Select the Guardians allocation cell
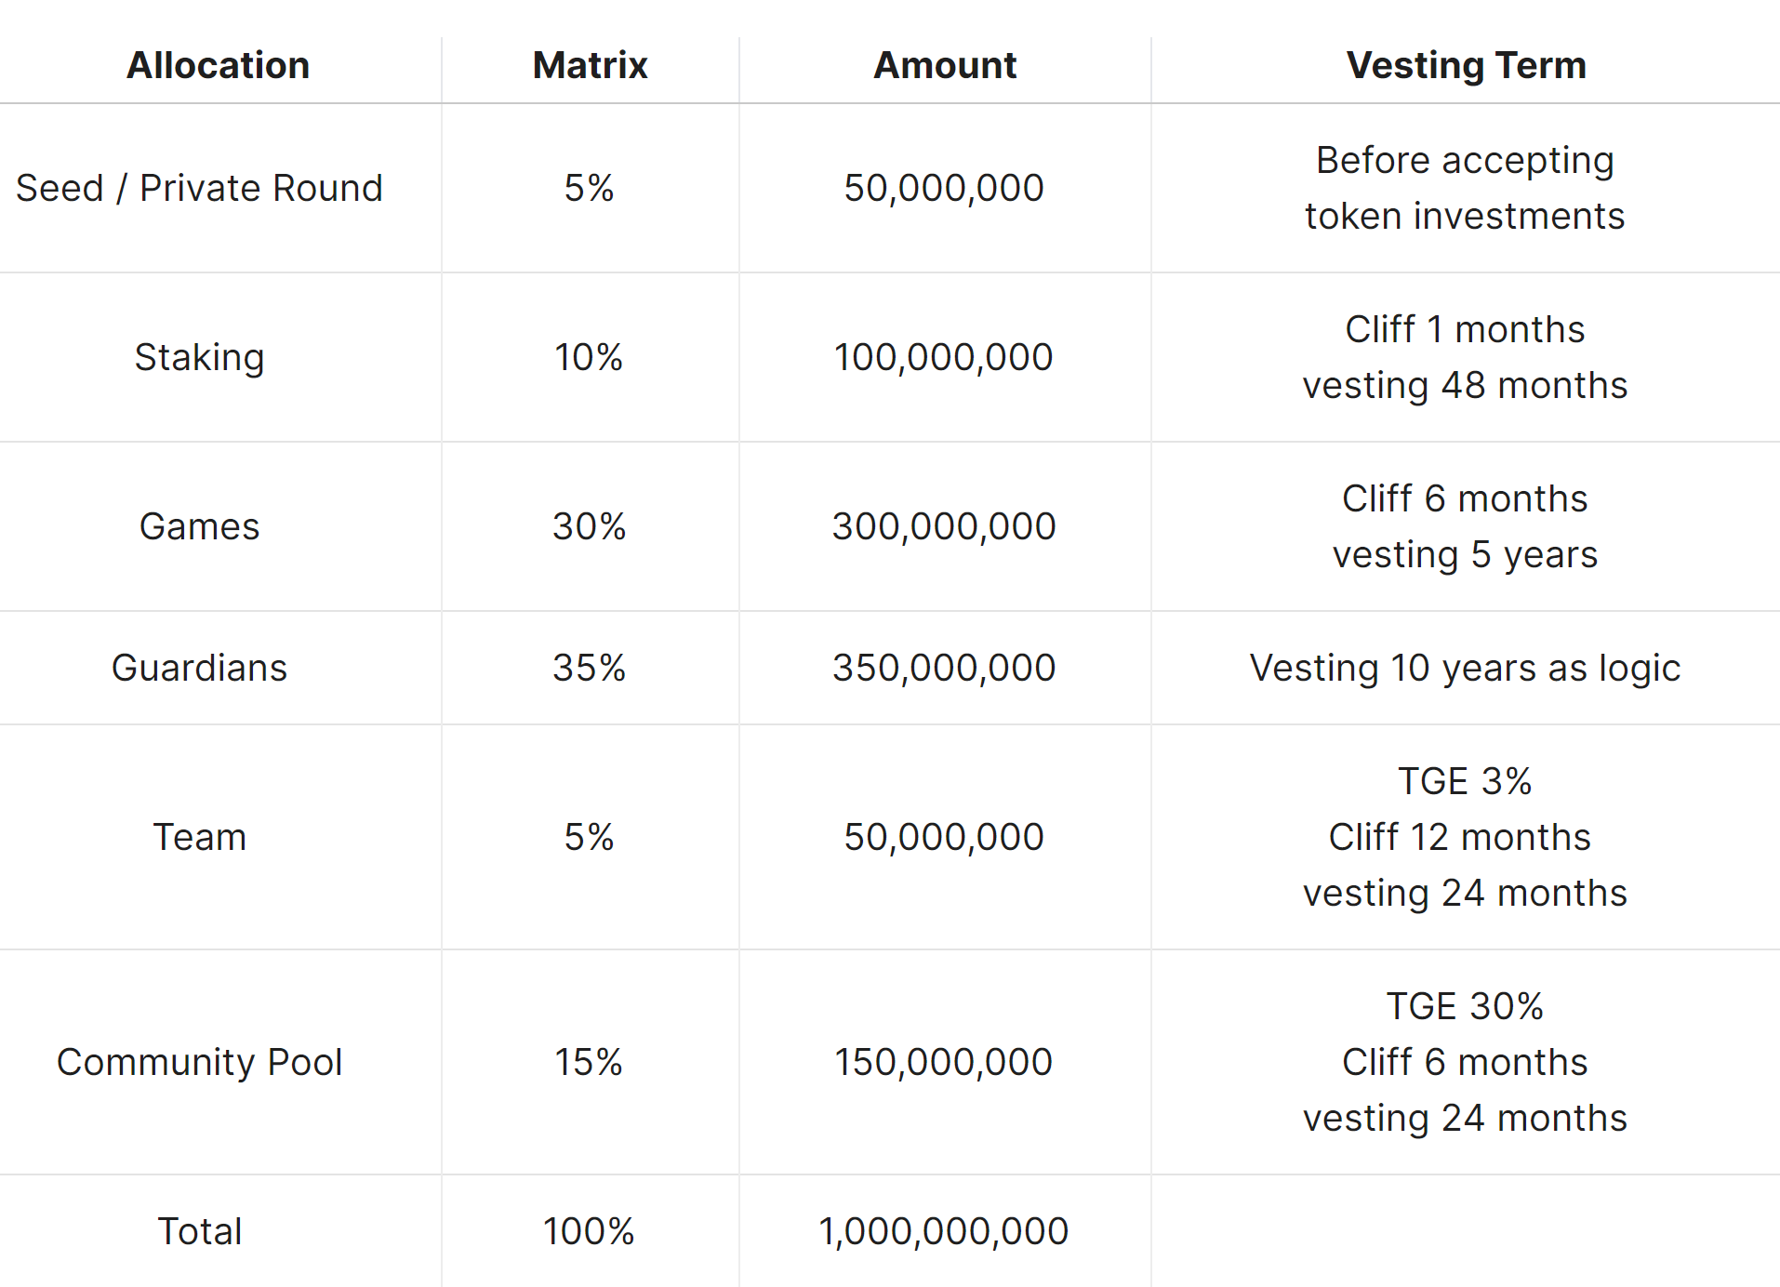Screen dimensions: 1780x1287 (x=199, y=668)
